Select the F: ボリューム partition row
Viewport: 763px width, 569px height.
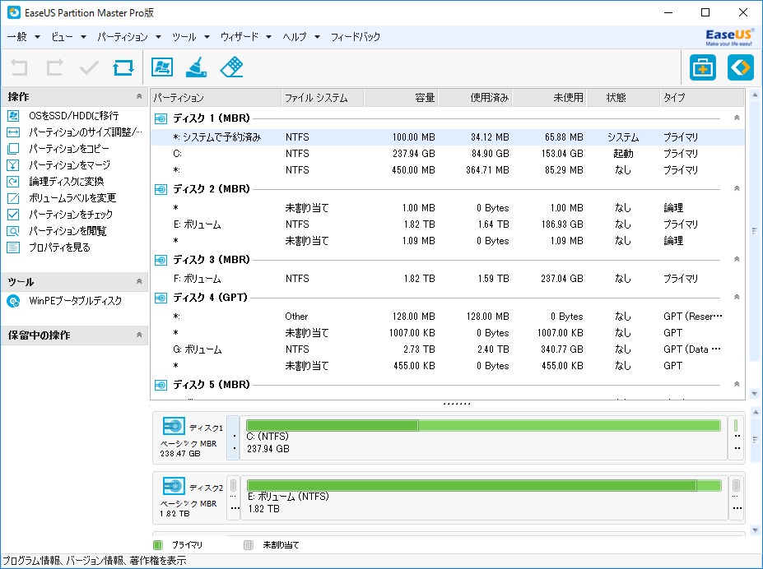(447, 279)
